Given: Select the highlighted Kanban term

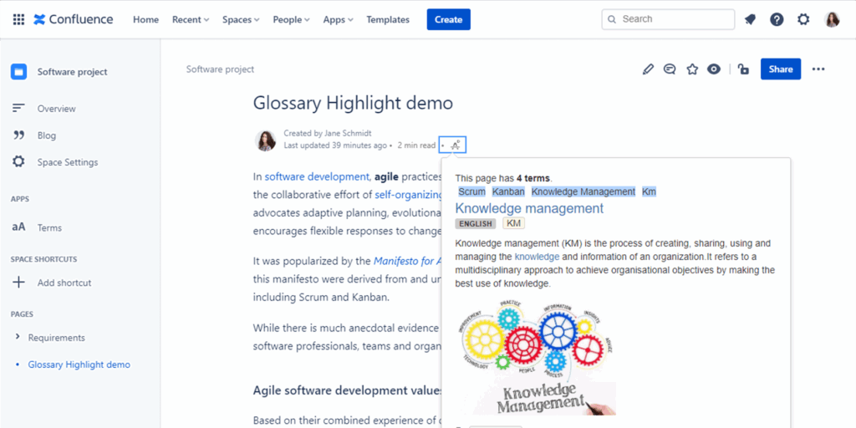Looking at the screenshot, I should pyautogui.click(x=508, y=191).
